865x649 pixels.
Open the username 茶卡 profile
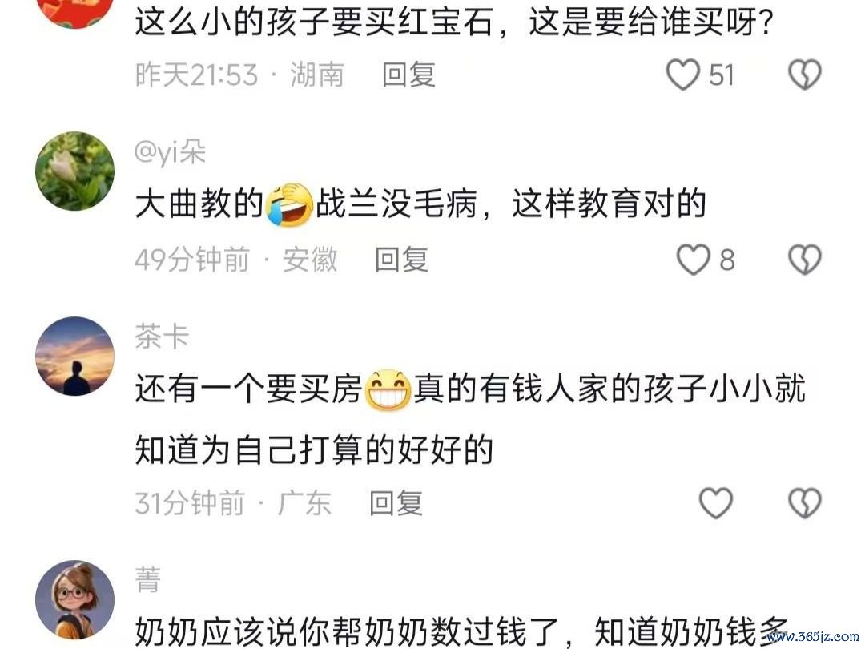pos(162,337)
